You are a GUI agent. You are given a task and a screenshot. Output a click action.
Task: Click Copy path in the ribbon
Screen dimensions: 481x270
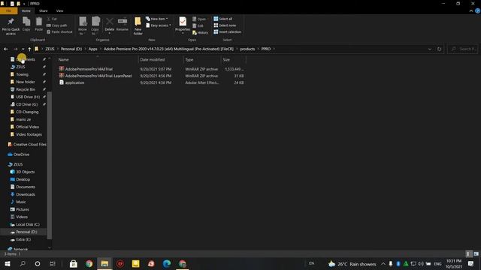tap(57, 25)
